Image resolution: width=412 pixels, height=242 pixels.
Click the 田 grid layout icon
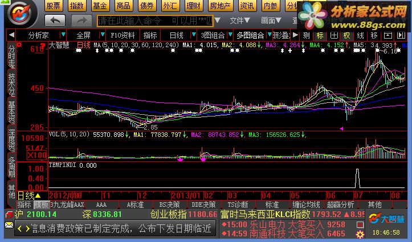pos(334,35)
